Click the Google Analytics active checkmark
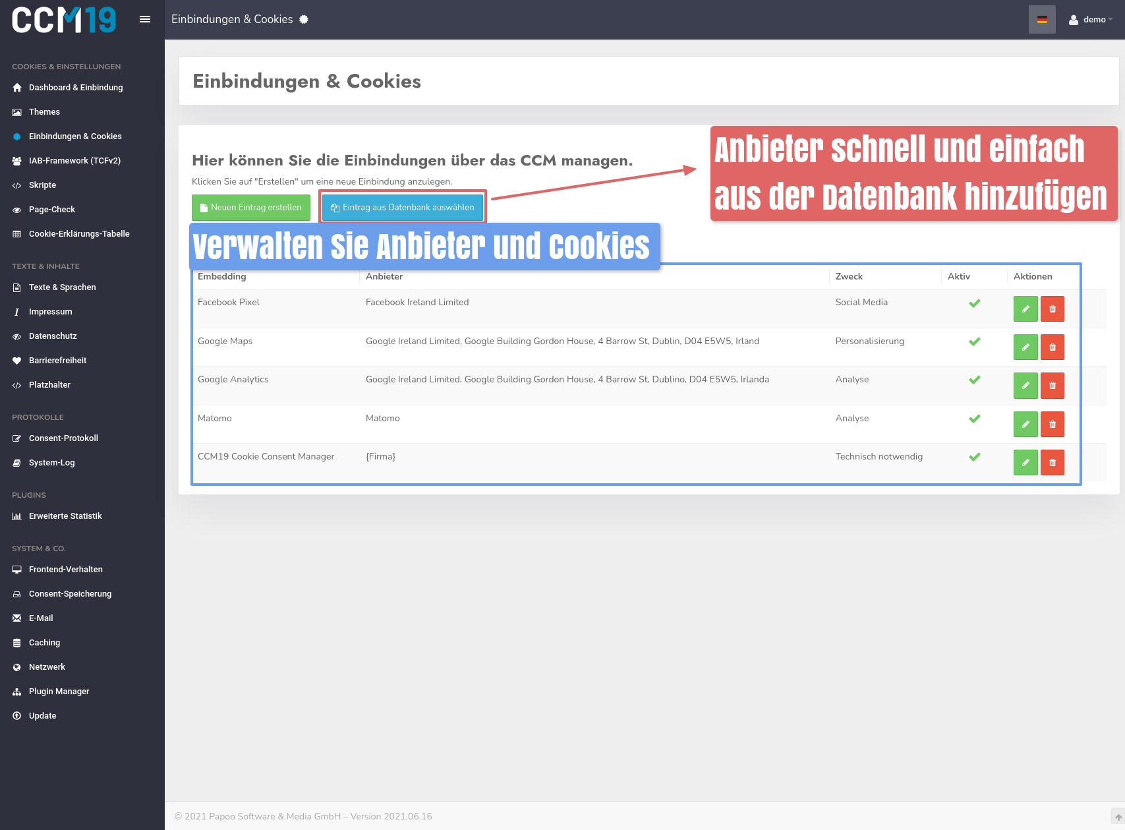The height and width of the screenshot is (830, 1125). click(975, 380)
